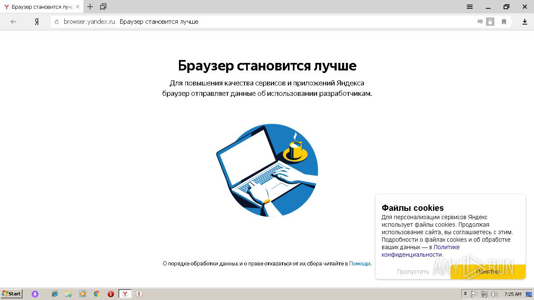The width and height of the screenshot is (534, 300).
Task: Click the 7:25 AM system clock
Action: 513,294
